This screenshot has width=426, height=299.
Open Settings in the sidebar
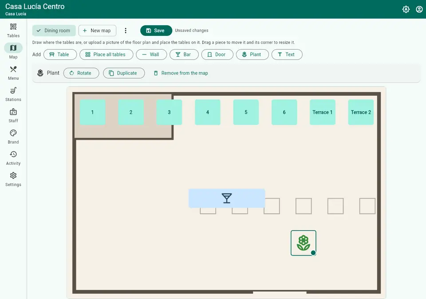click(13, 179)
